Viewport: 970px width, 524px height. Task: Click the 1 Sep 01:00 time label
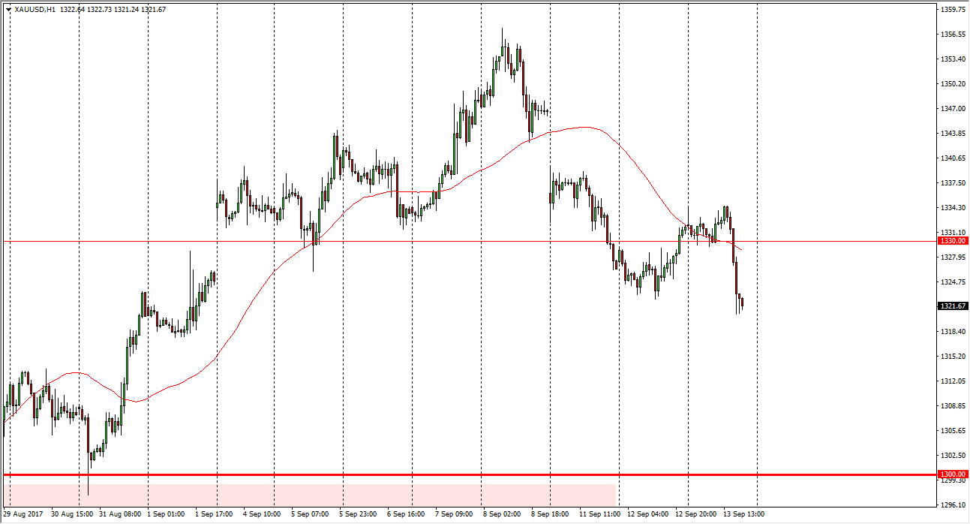click(166, 514)
